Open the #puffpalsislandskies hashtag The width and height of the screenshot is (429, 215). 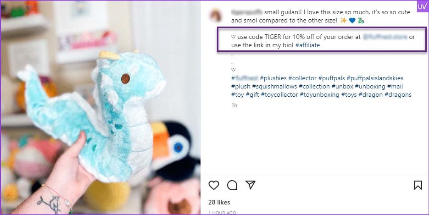pos(375,78)
